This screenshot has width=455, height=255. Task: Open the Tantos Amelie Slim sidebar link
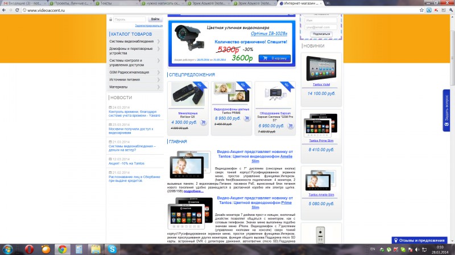pos(321,194)
